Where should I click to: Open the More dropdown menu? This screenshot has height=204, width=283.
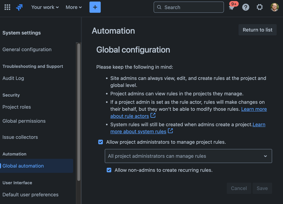[x=74, y=7]
